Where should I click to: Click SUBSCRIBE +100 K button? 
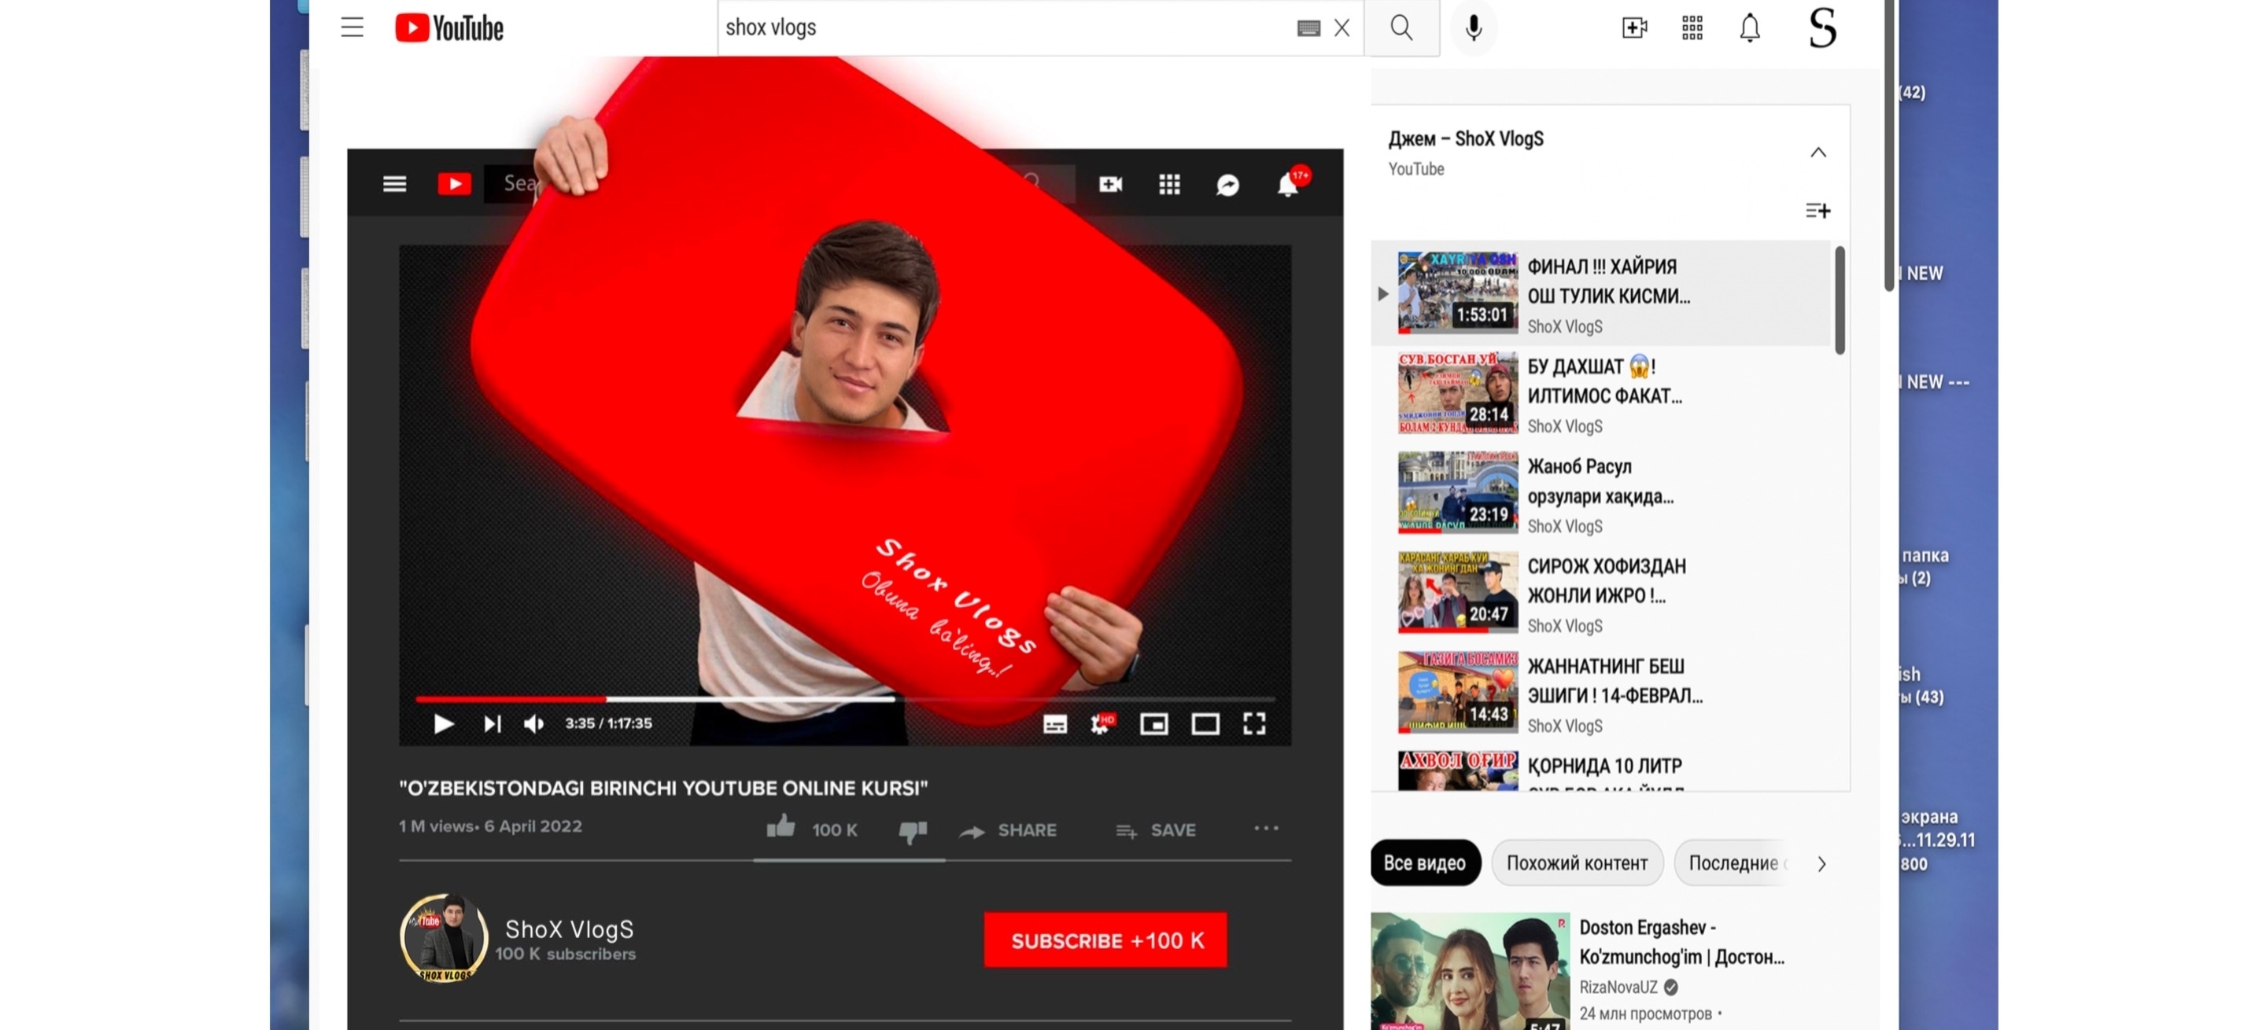point(1105,940)
